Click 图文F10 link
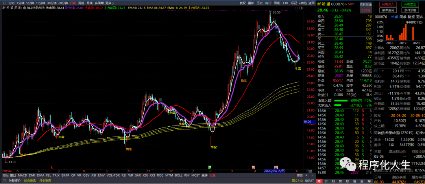Screen dimensions: 425x184 [x=297, y=180]
